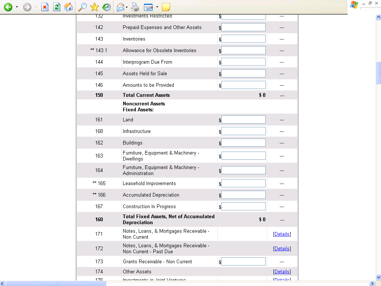The image size is (381, 286).
Task: Click Details link for Other Assets
Action: click(282, 272)
